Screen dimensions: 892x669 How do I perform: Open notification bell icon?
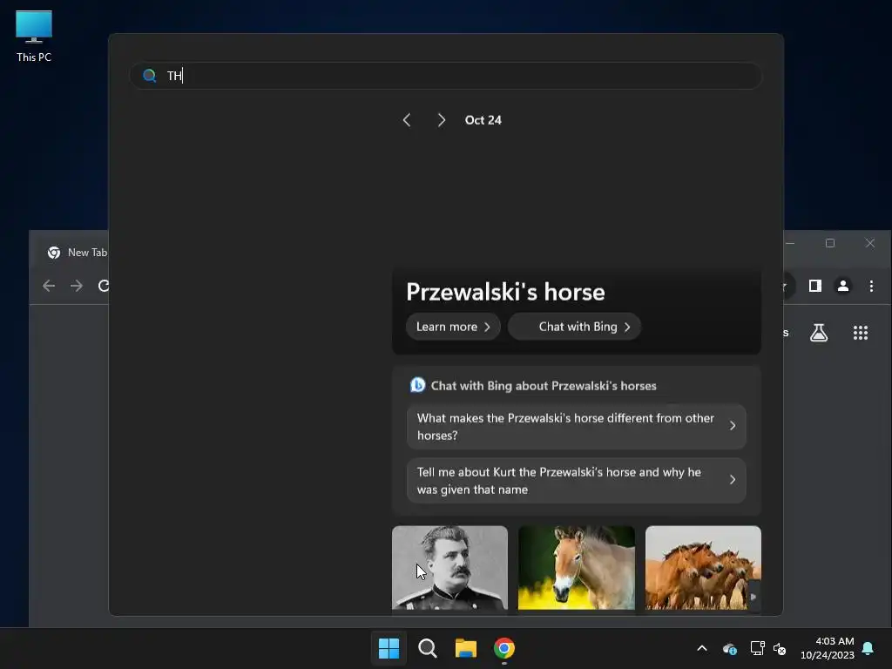click(x=868, y=648)
